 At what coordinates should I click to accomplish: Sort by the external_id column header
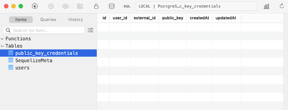coord(145,18)
